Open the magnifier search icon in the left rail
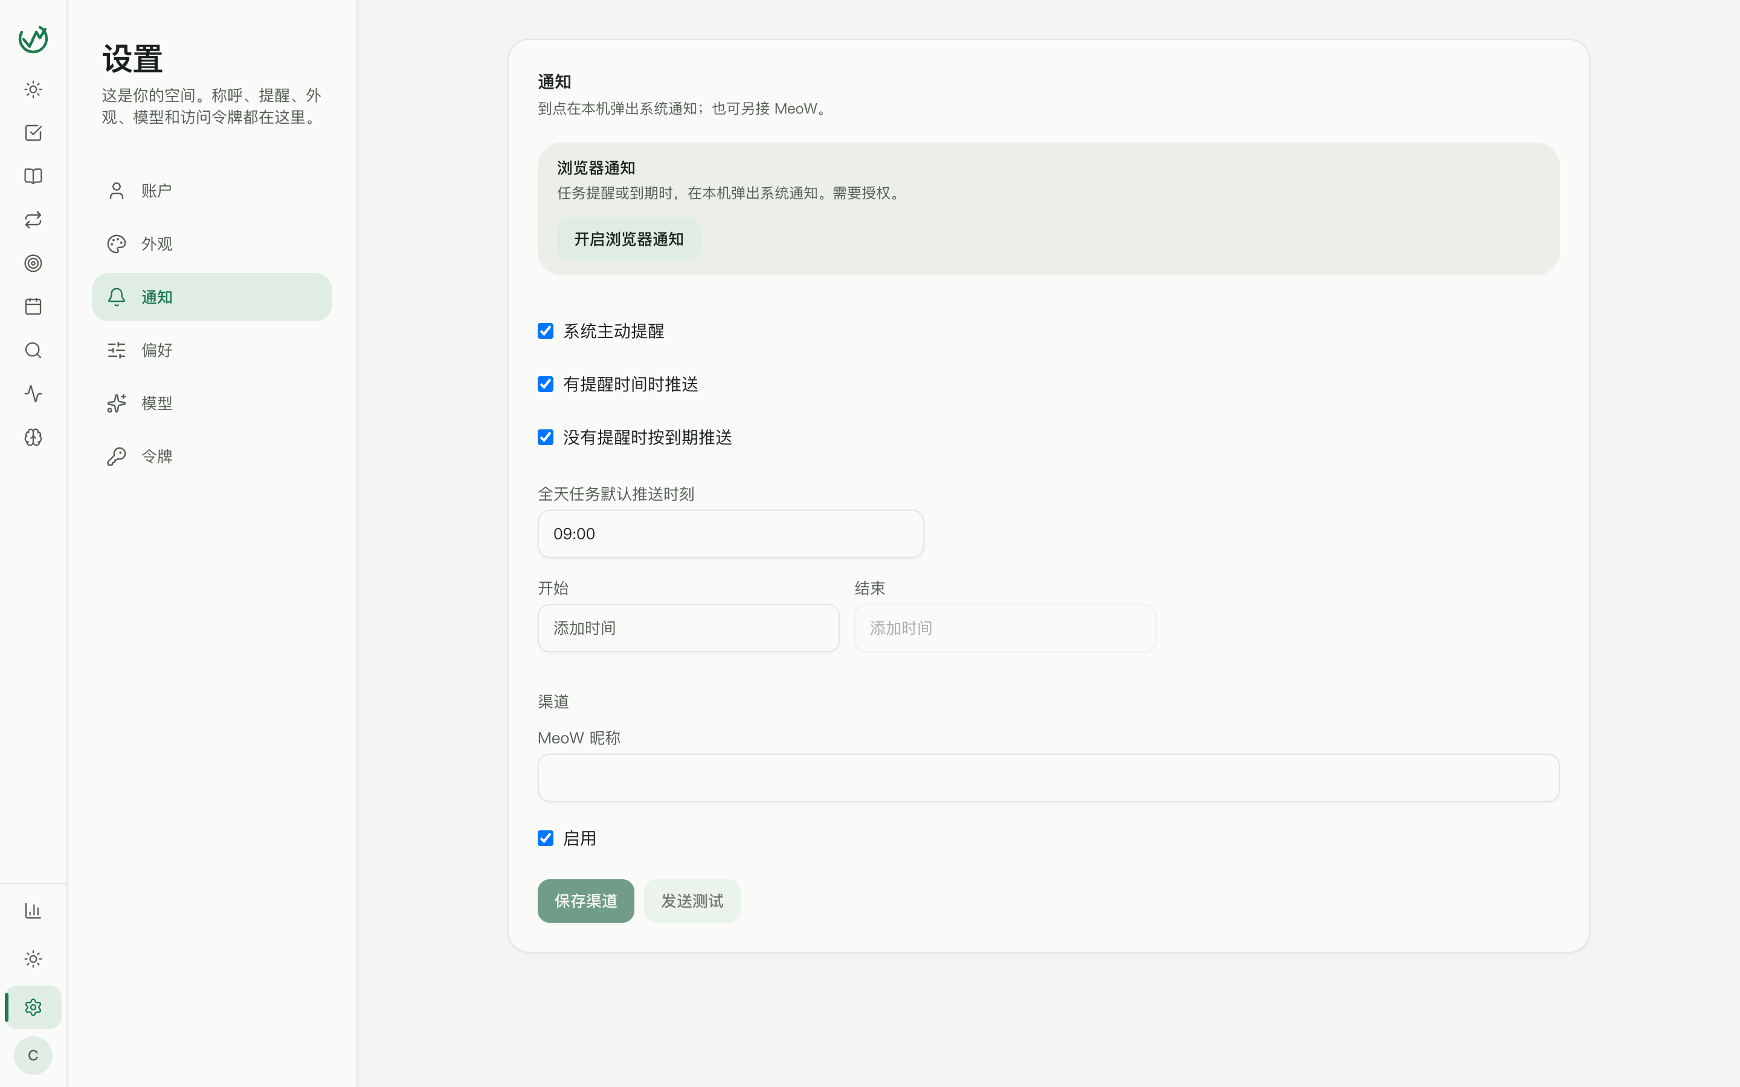Screen dimensions: 1740x1087 click(x=33, y=350)
